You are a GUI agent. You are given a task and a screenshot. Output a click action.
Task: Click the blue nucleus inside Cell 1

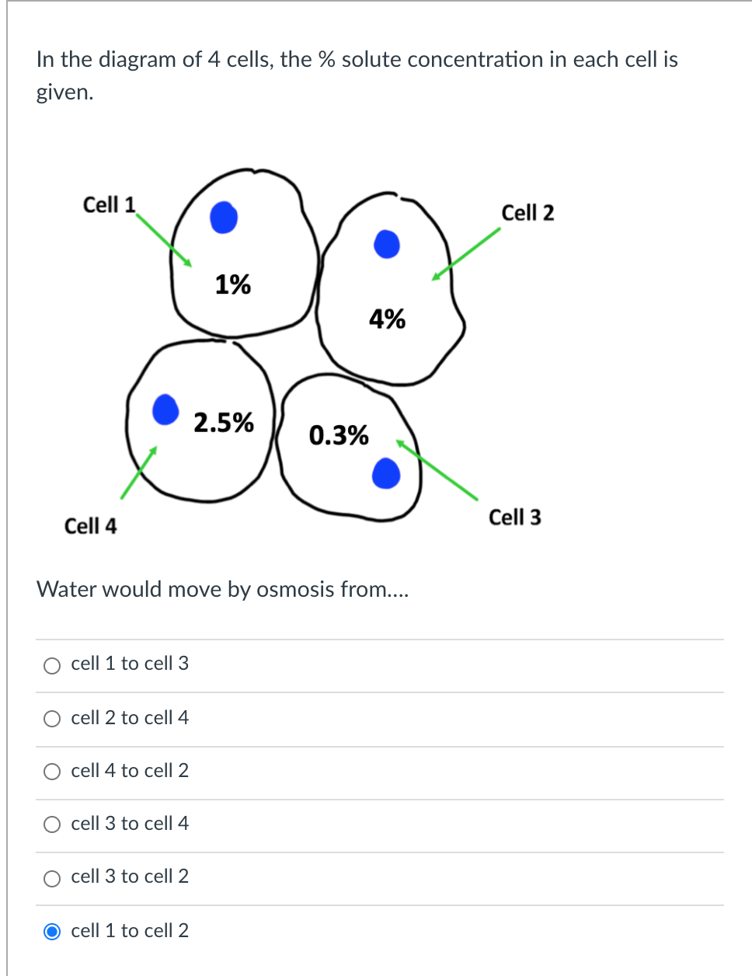[223, 218]
